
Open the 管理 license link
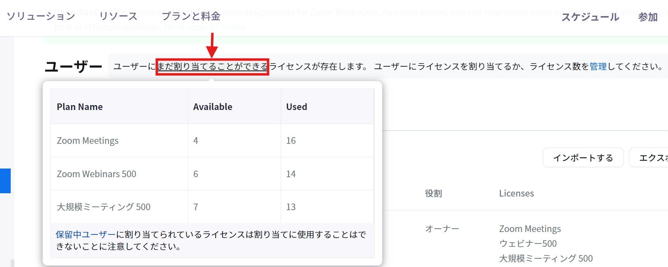(x=598, y=66)
